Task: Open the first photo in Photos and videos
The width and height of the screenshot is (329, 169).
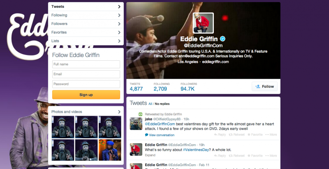Action: pos(63,127)
